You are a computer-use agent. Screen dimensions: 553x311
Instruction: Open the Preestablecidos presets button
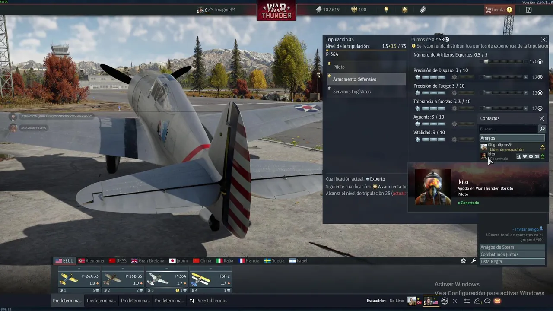(x=208, y=301)
